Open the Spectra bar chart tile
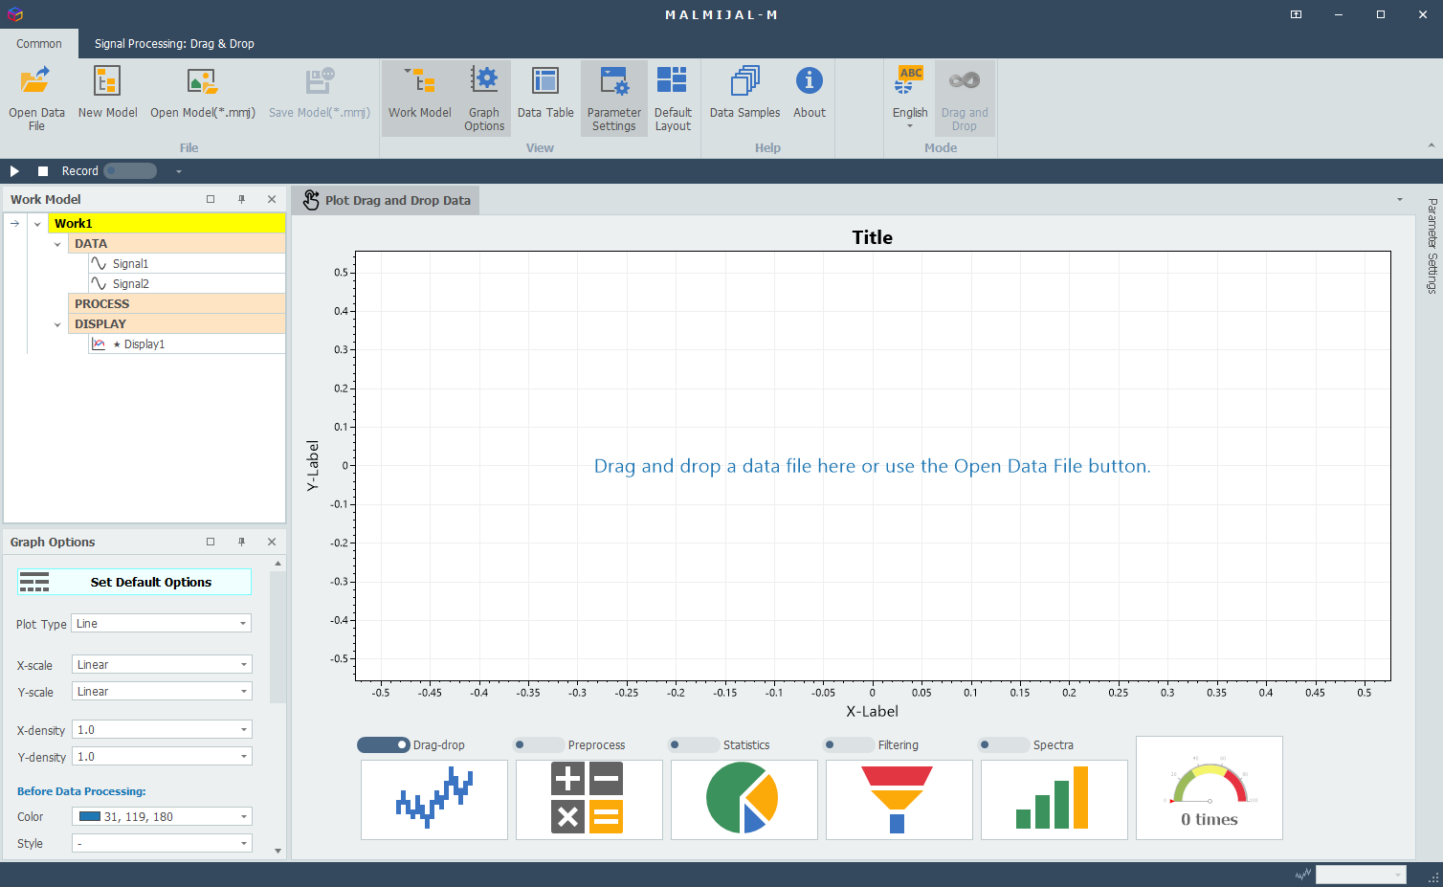Screen dimensions: 1443x887 (x=1054, y=800)
